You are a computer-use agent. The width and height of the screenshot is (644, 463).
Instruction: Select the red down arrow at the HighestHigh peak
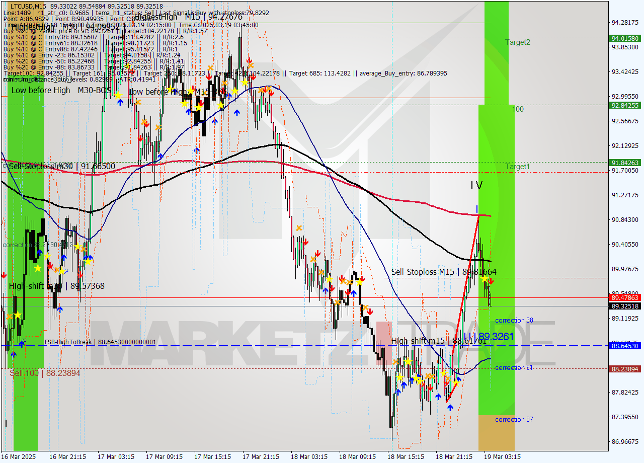pyautogui.click(x=249, y=60)
